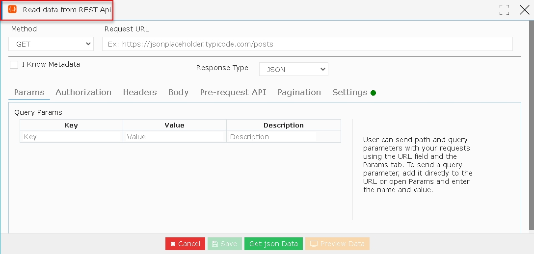Screen dimensions: 534x254
Task: Open the Method GET dropdown
Action: pyautogui.click(x=51, y=44)
